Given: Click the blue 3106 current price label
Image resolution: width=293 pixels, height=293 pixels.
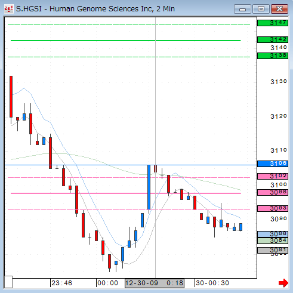Looking at the screenshot, I should click(273, 164).
